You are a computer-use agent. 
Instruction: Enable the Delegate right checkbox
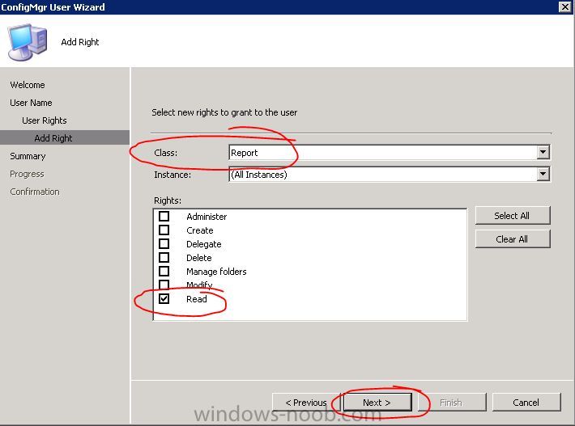pyautogui.click(x=164, y=244)
